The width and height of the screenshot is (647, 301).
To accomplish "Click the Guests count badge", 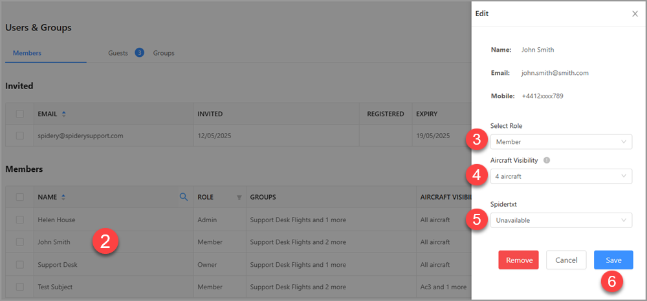I will coord(139,52).
